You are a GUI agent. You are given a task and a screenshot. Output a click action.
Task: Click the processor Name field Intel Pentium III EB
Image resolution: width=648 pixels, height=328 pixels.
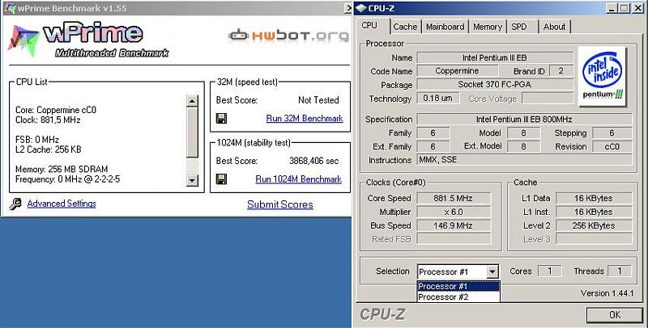point(495,57)
